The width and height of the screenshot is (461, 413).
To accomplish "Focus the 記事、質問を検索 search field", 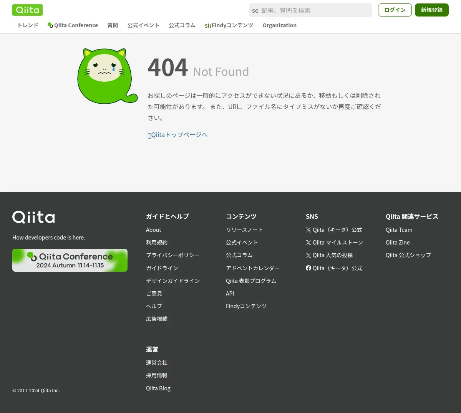I will (x=310, y=10).
